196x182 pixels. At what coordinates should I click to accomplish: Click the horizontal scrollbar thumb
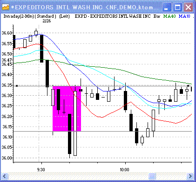click(152, 176)
